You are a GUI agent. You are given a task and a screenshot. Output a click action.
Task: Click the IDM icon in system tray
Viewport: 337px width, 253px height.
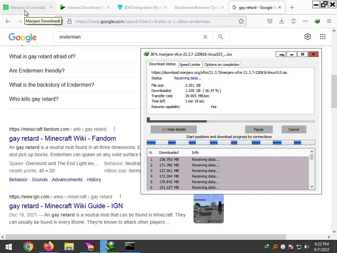(x=267, y=246)
